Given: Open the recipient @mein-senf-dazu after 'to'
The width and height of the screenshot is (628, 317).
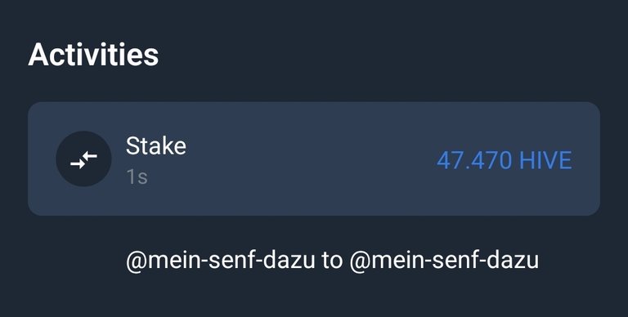Looking at the screenshot, I should pos(444,261).
